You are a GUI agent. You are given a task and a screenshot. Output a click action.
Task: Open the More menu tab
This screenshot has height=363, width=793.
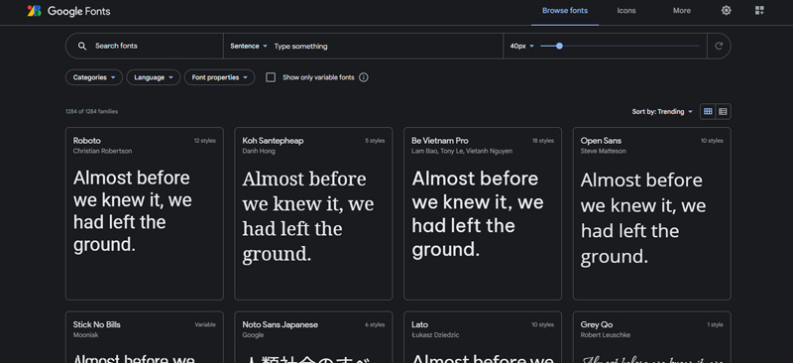(681, 11)
